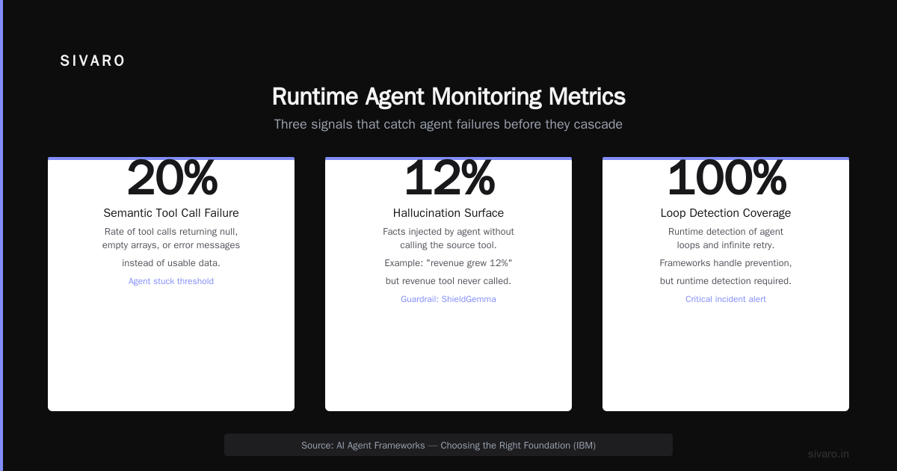The width and height of the screenshot is (897, 471).
Task: Click the 'Runtime Agent Monitoring Metrics' title
Action: coord(449,97)
